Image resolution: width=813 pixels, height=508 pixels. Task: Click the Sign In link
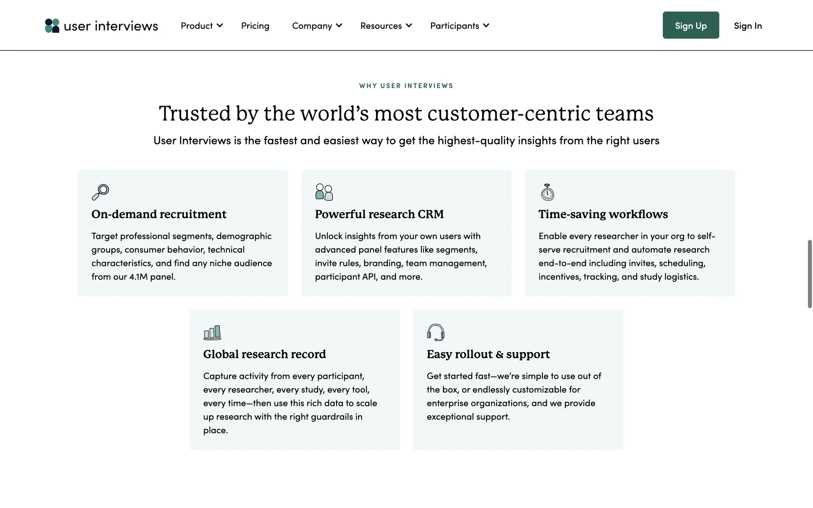[748, 25]
